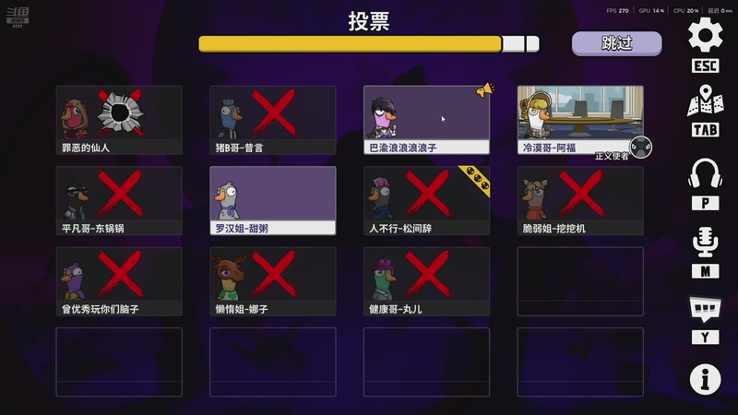The width and height of the screenshot is (738, 415).
Task: Click the megaphone icon on 巴渝浪浪浪子 card
Action: coord(484,89)
